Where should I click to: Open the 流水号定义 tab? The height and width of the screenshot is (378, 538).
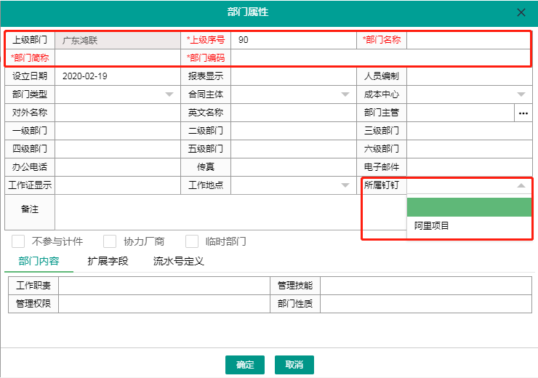tap(178, 261)
